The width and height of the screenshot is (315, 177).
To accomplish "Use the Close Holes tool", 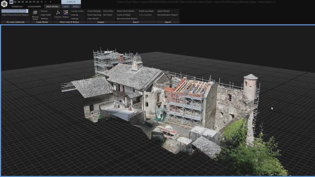I will tap(108, 11).
